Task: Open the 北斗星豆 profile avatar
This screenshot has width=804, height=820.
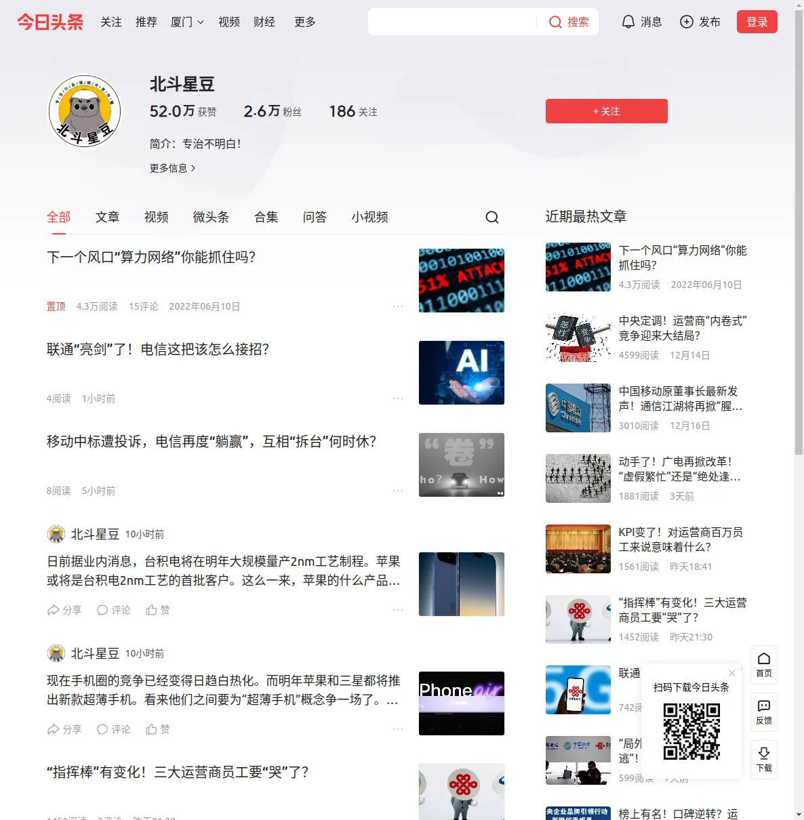Action: pos(85,111)
